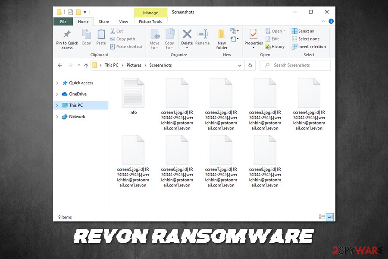Click the Properties quick access toolbar icon
388x259 pixels.
click(71, 12)
